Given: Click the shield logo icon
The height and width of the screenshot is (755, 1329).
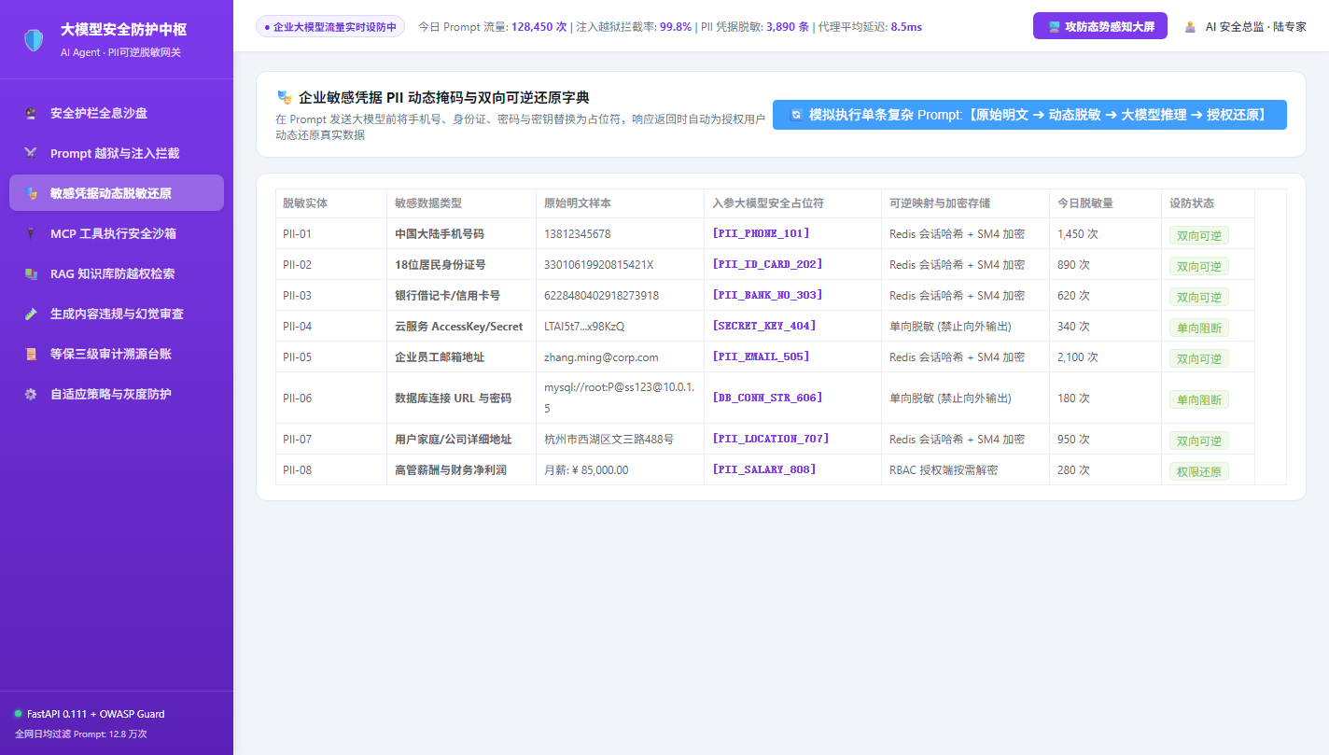Looking at the screenshot, I should [34, 39].
